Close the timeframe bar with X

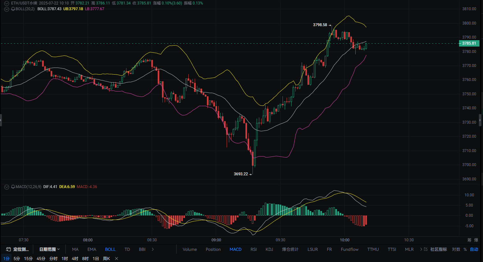[x=117, y=258]
